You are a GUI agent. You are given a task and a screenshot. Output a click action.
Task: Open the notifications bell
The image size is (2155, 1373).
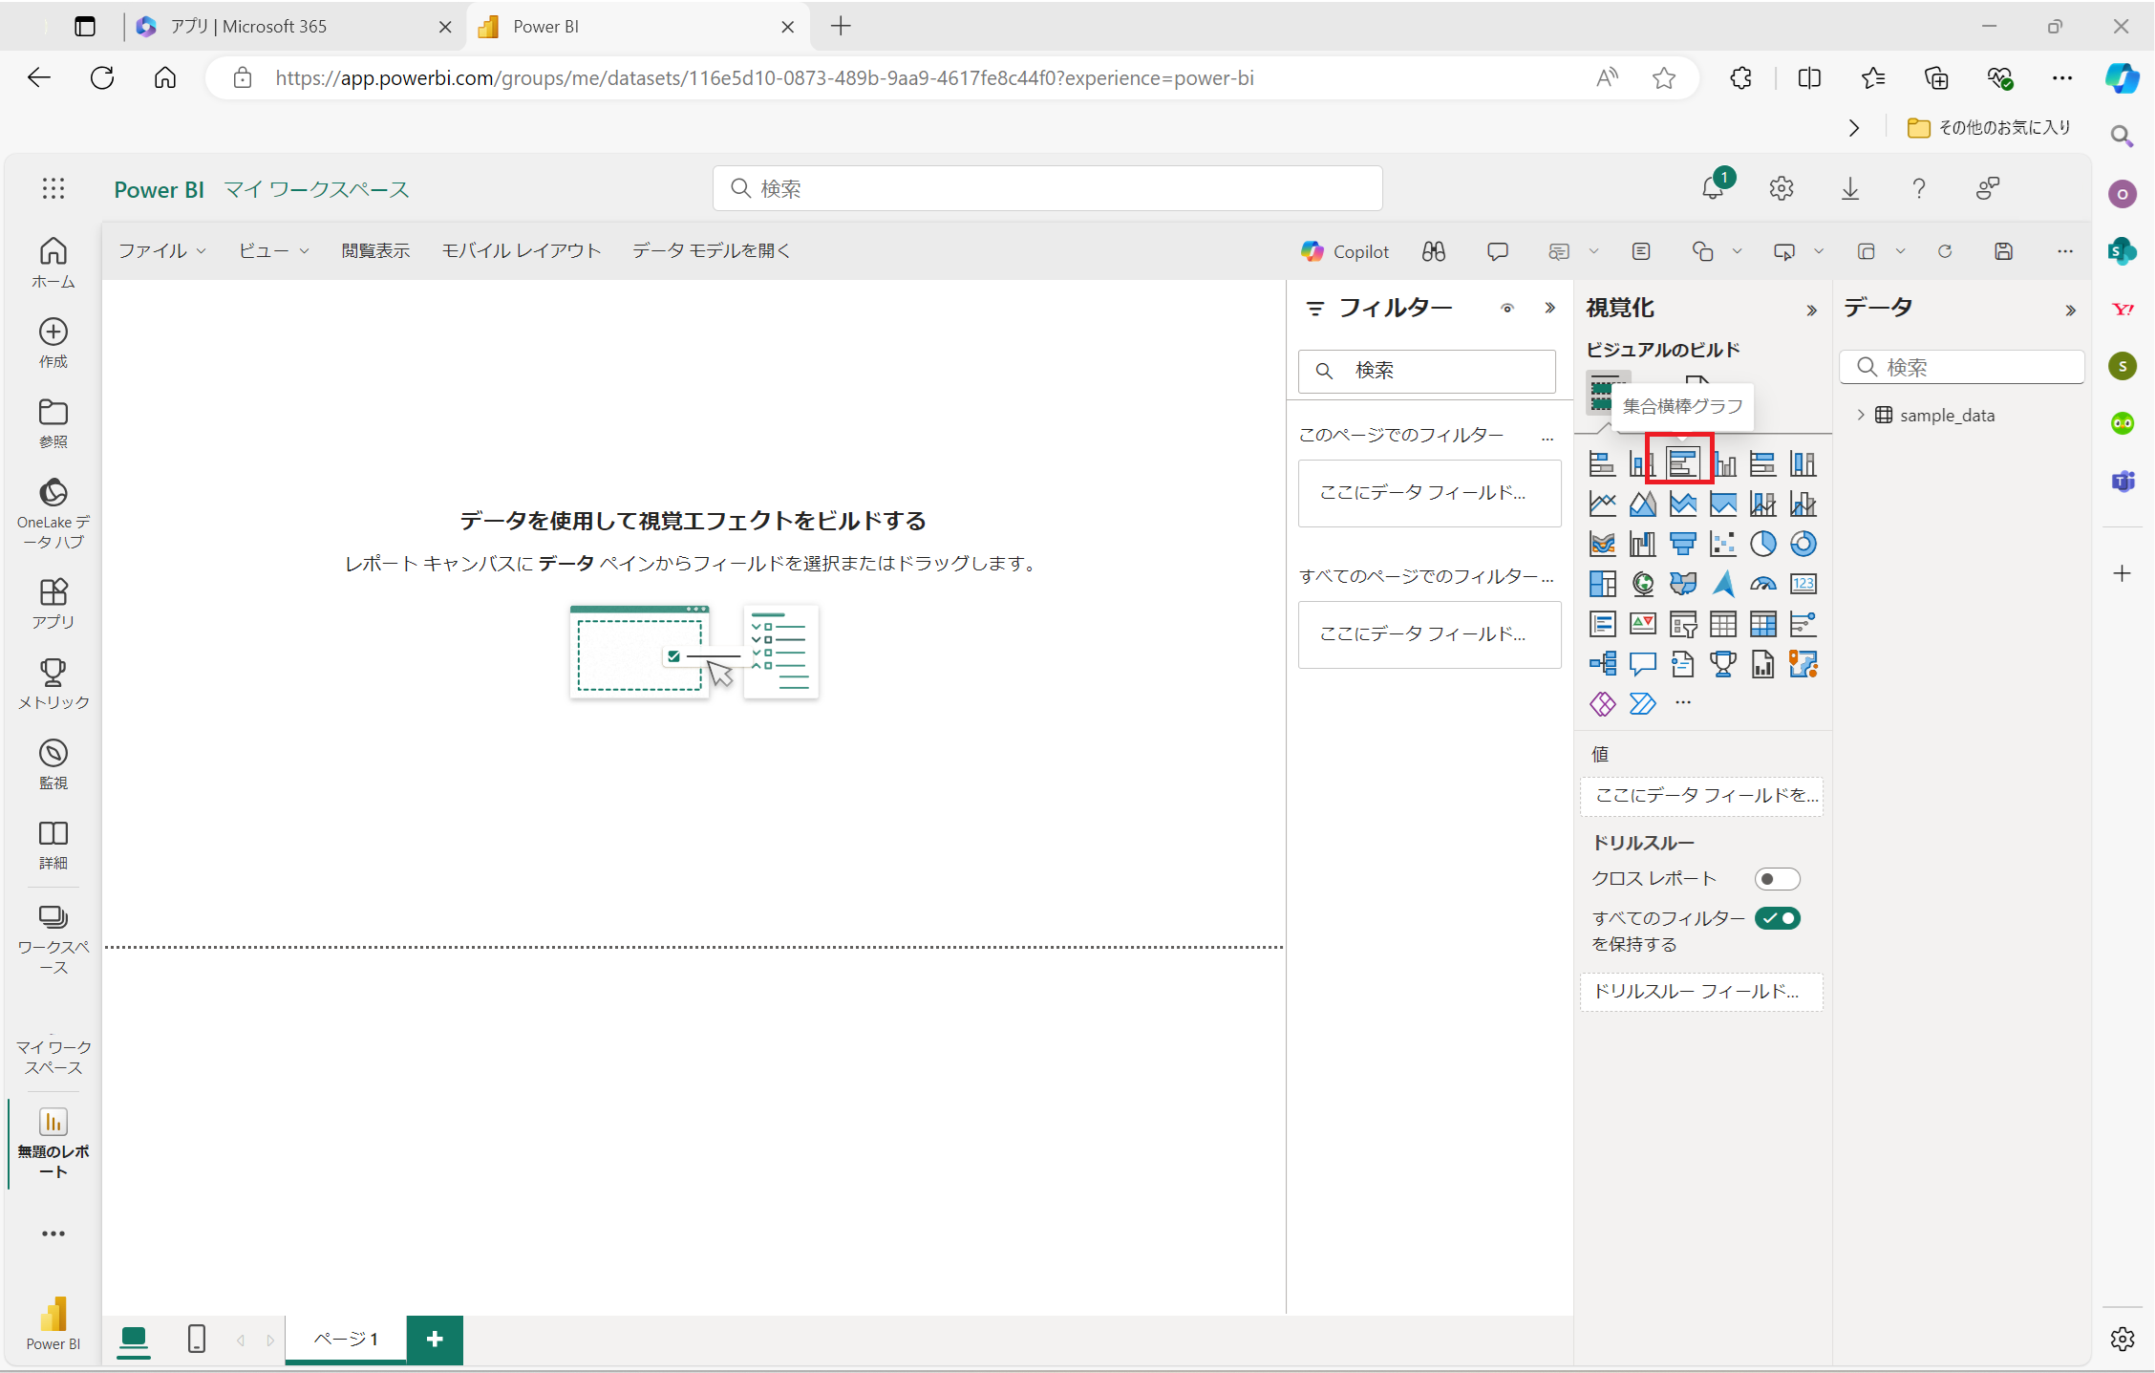[1712, 188]
